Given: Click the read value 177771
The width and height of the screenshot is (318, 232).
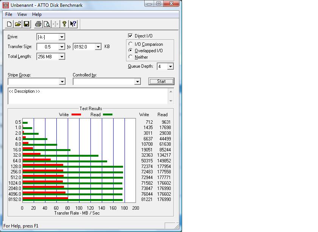Looking at the screenshot, I should (x=164, y=178).
